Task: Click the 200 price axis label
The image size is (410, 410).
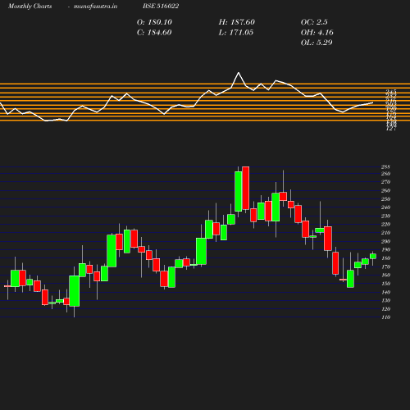Action: (x=385, y=241)
